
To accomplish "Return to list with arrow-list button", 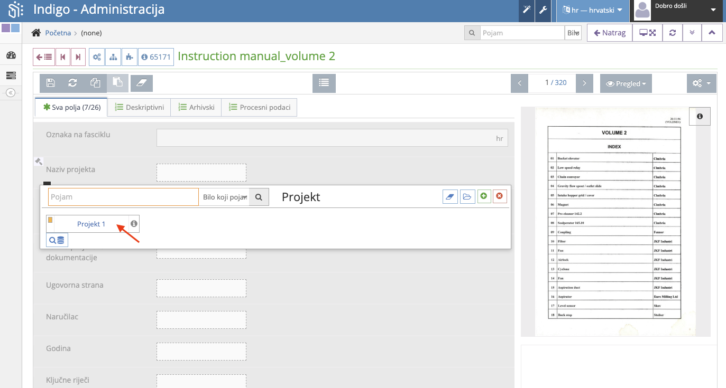I will point(44,57).
